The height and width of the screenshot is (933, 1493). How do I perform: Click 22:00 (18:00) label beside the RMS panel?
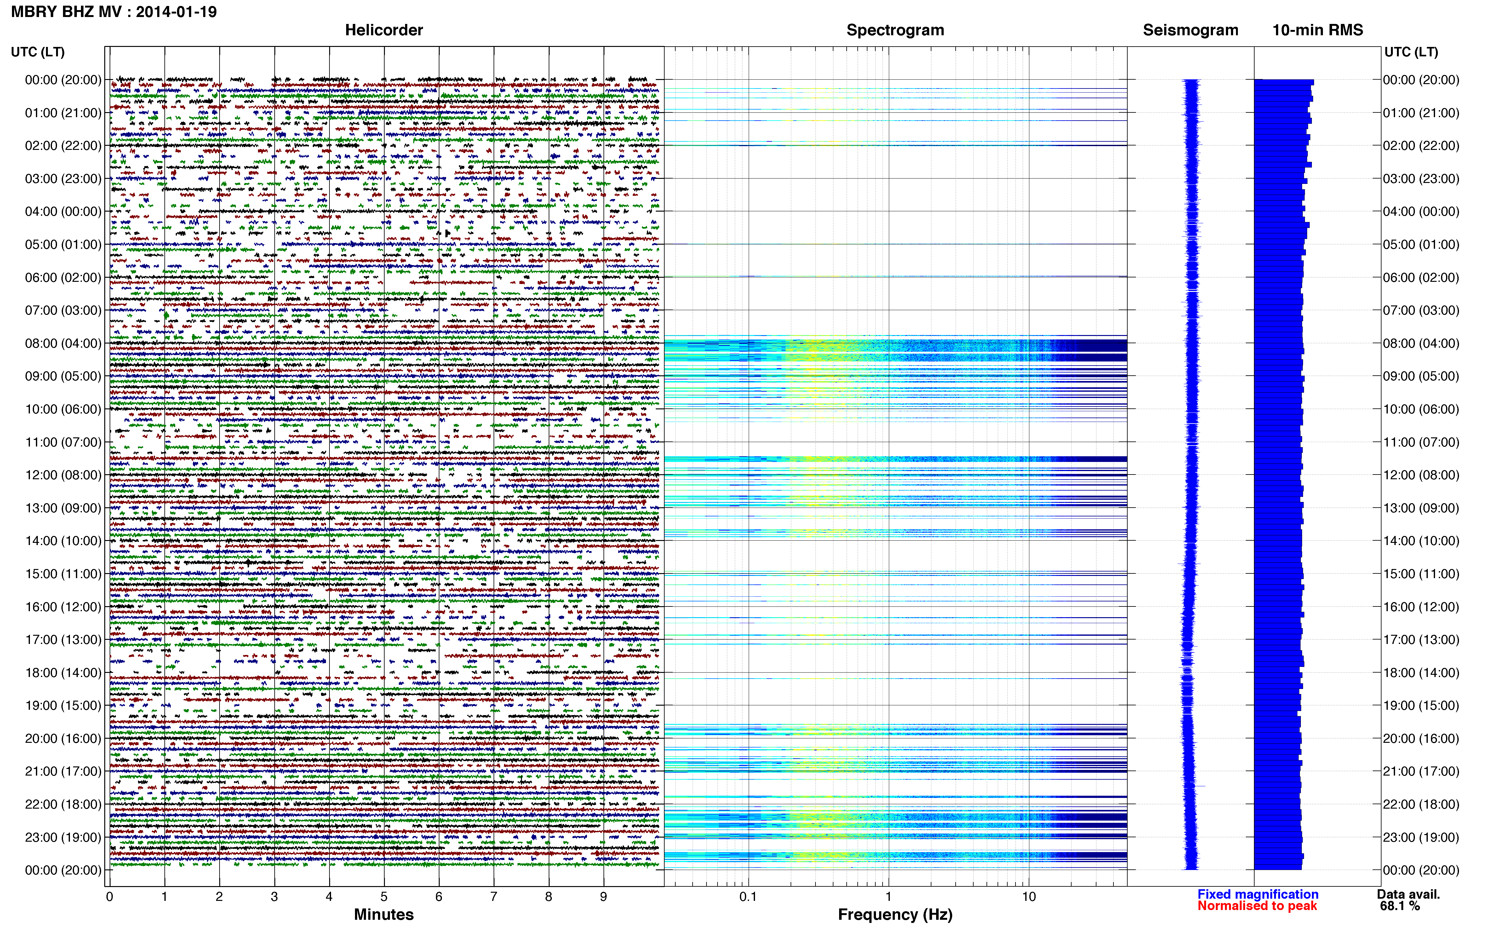(1421, 805)
